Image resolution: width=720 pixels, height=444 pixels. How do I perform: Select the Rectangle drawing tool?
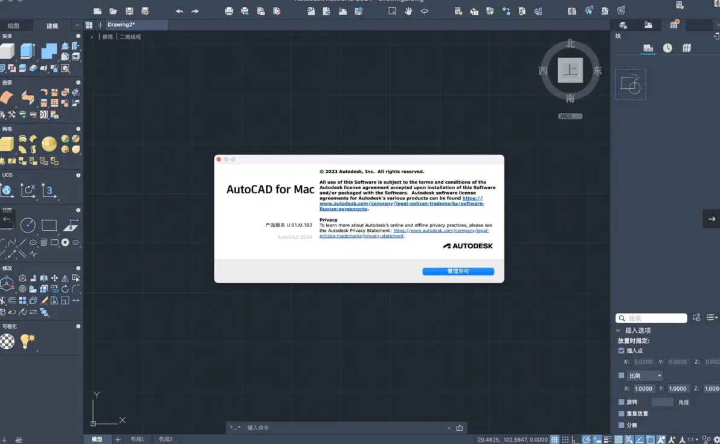(x=49, y=225)
